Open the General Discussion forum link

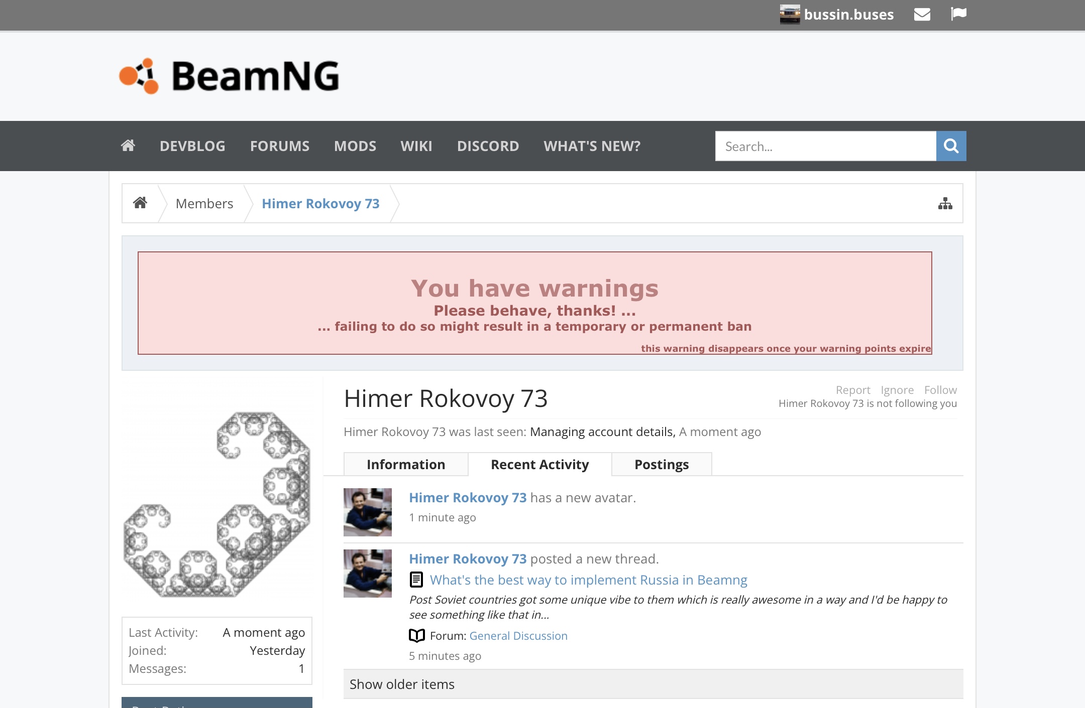point(518,636)
